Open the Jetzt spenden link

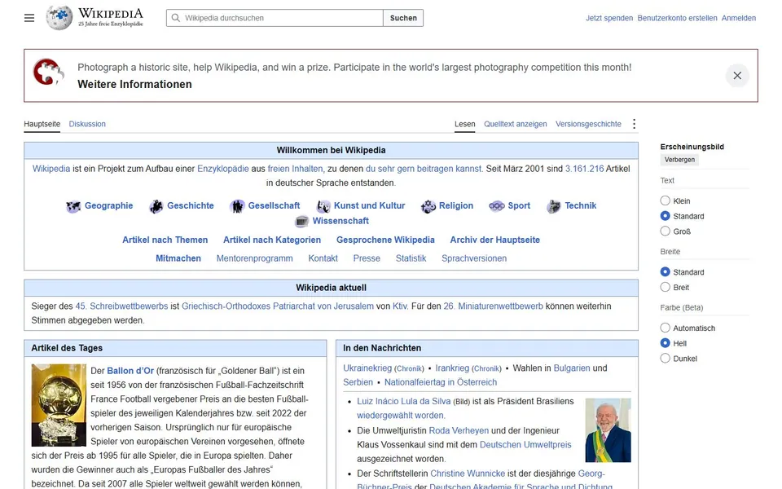pyautogui.click(x=609, y=18)
